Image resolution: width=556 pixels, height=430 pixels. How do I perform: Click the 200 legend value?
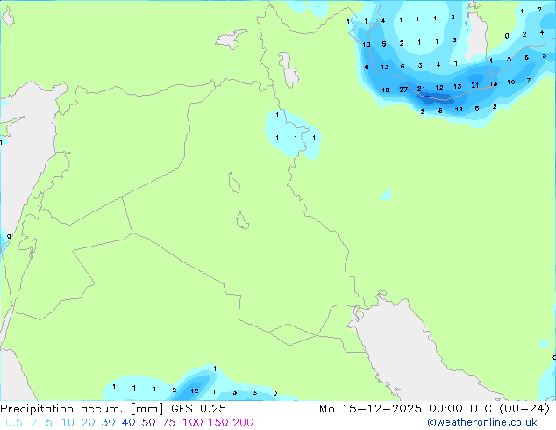click(x=243, y=423)
